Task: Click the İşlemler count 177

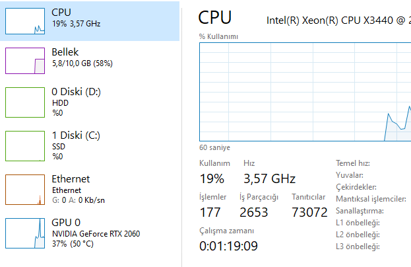Action: (210, 212)
